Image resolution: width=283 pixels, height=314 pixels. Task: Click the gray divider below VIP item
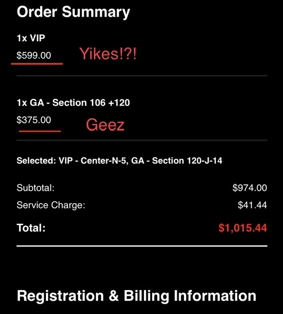point(142,76)
